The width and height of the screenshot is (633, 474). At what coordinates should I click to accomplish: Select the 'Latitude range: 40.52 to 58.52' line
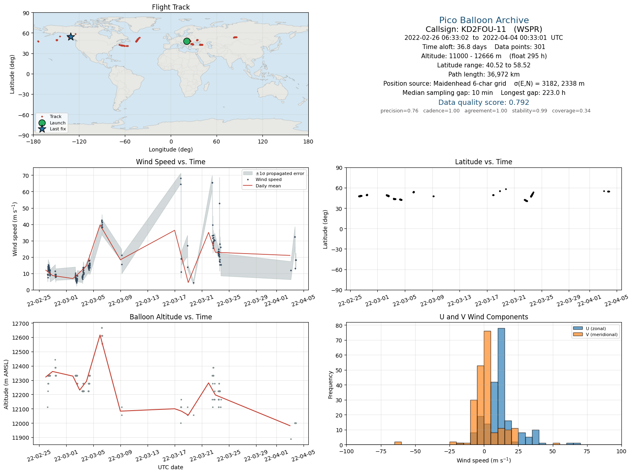pyautogui.click(x=484, y=65)
